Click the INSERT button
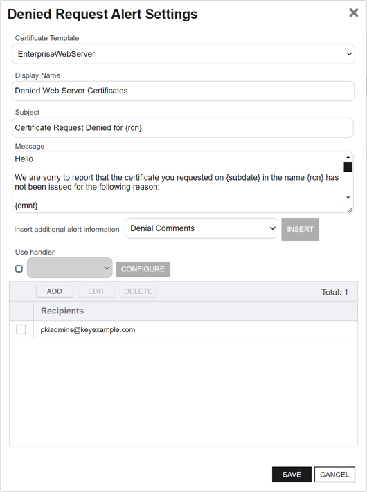Screen dimensions: 367x492 tap(300, 229)
